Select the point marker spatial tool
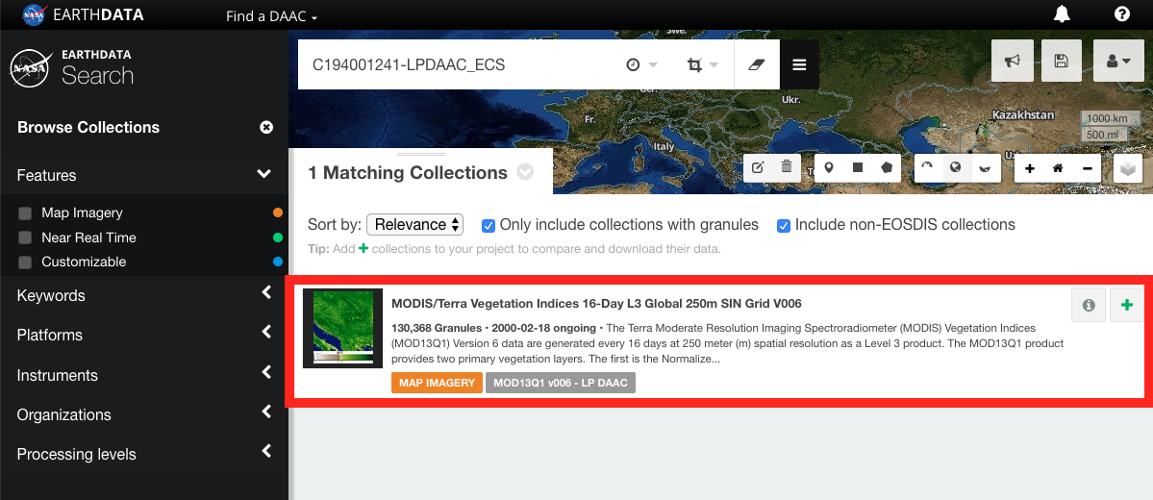 pos(829,167)
